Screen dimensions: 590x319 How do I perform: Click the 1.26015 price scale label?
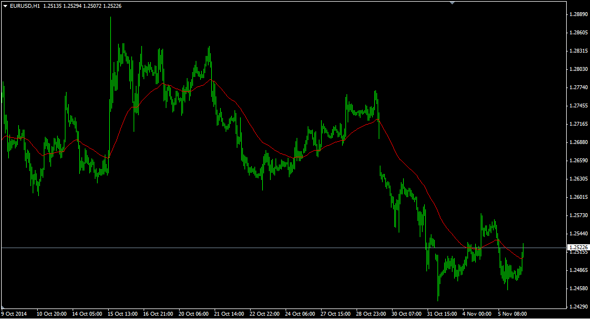tap(578, 197)
